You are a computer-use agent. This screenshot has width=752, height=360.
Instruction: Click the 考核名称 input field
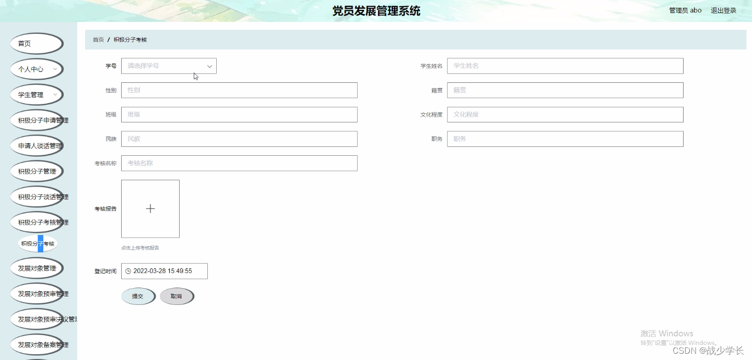point(239,163)
